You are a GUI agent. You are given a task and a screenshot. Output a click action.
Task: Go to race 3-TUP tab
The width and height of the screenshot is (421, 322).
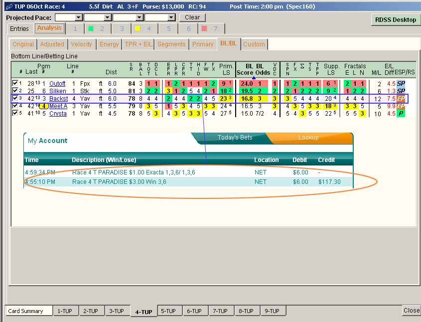point(117,311)
